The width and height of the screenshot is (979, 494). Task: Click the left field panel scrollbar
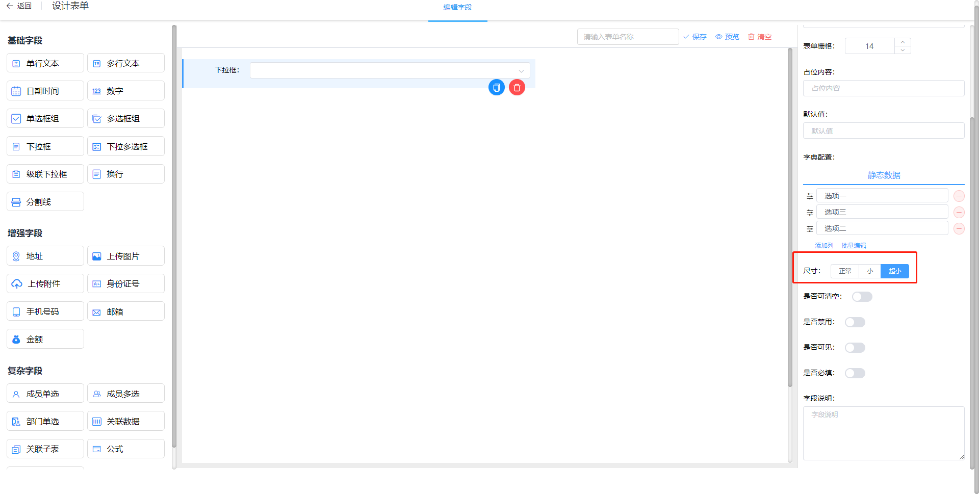(174, 237)
